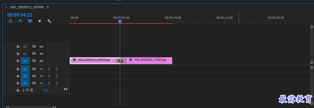
Task: Toggle sync lock on V2
Action: (x=34, y=54)
